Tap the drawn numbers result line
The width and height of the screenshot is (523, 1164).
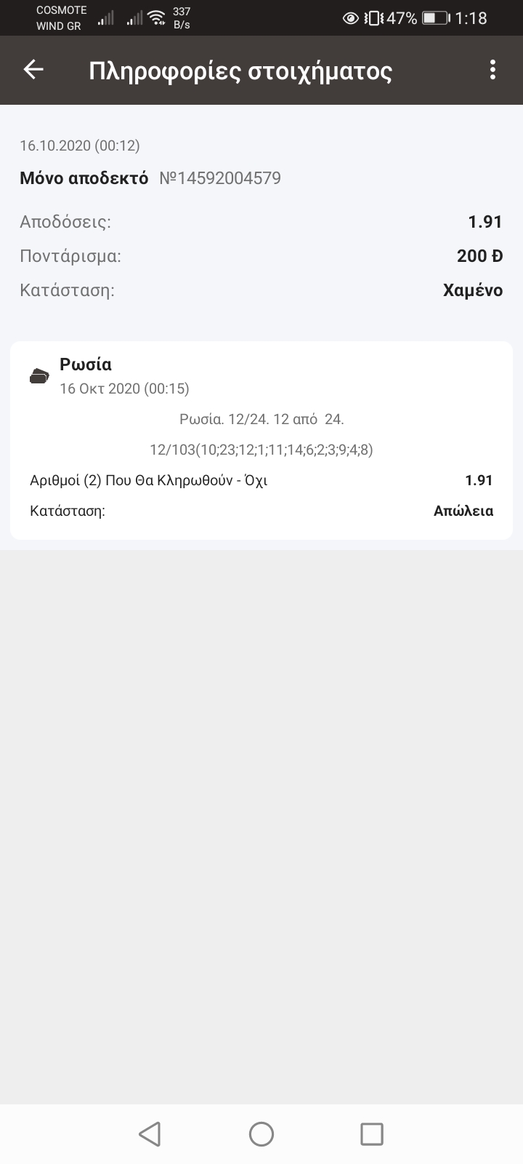[x=261, y=450]
